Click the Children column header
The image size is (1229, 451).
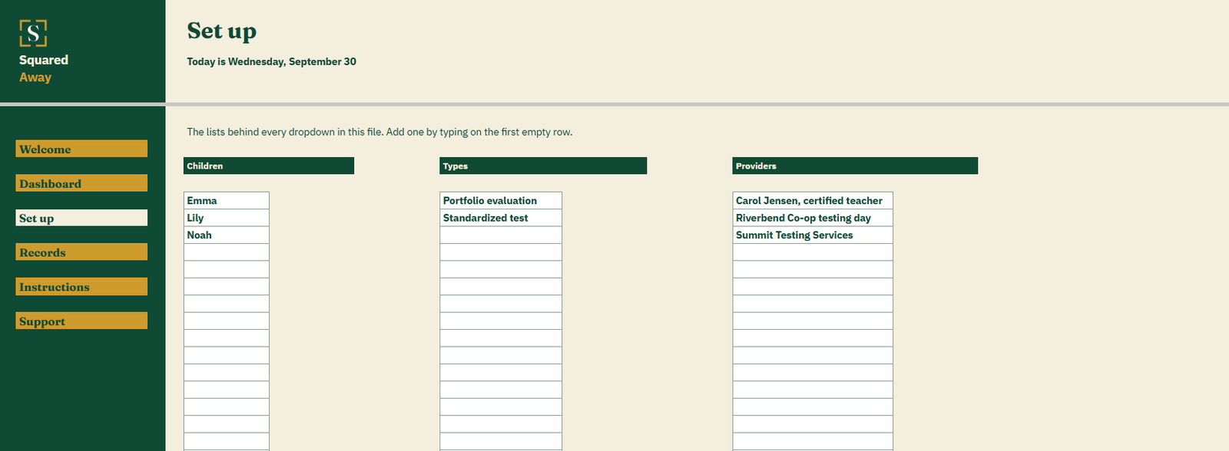(x=269, y=166)
